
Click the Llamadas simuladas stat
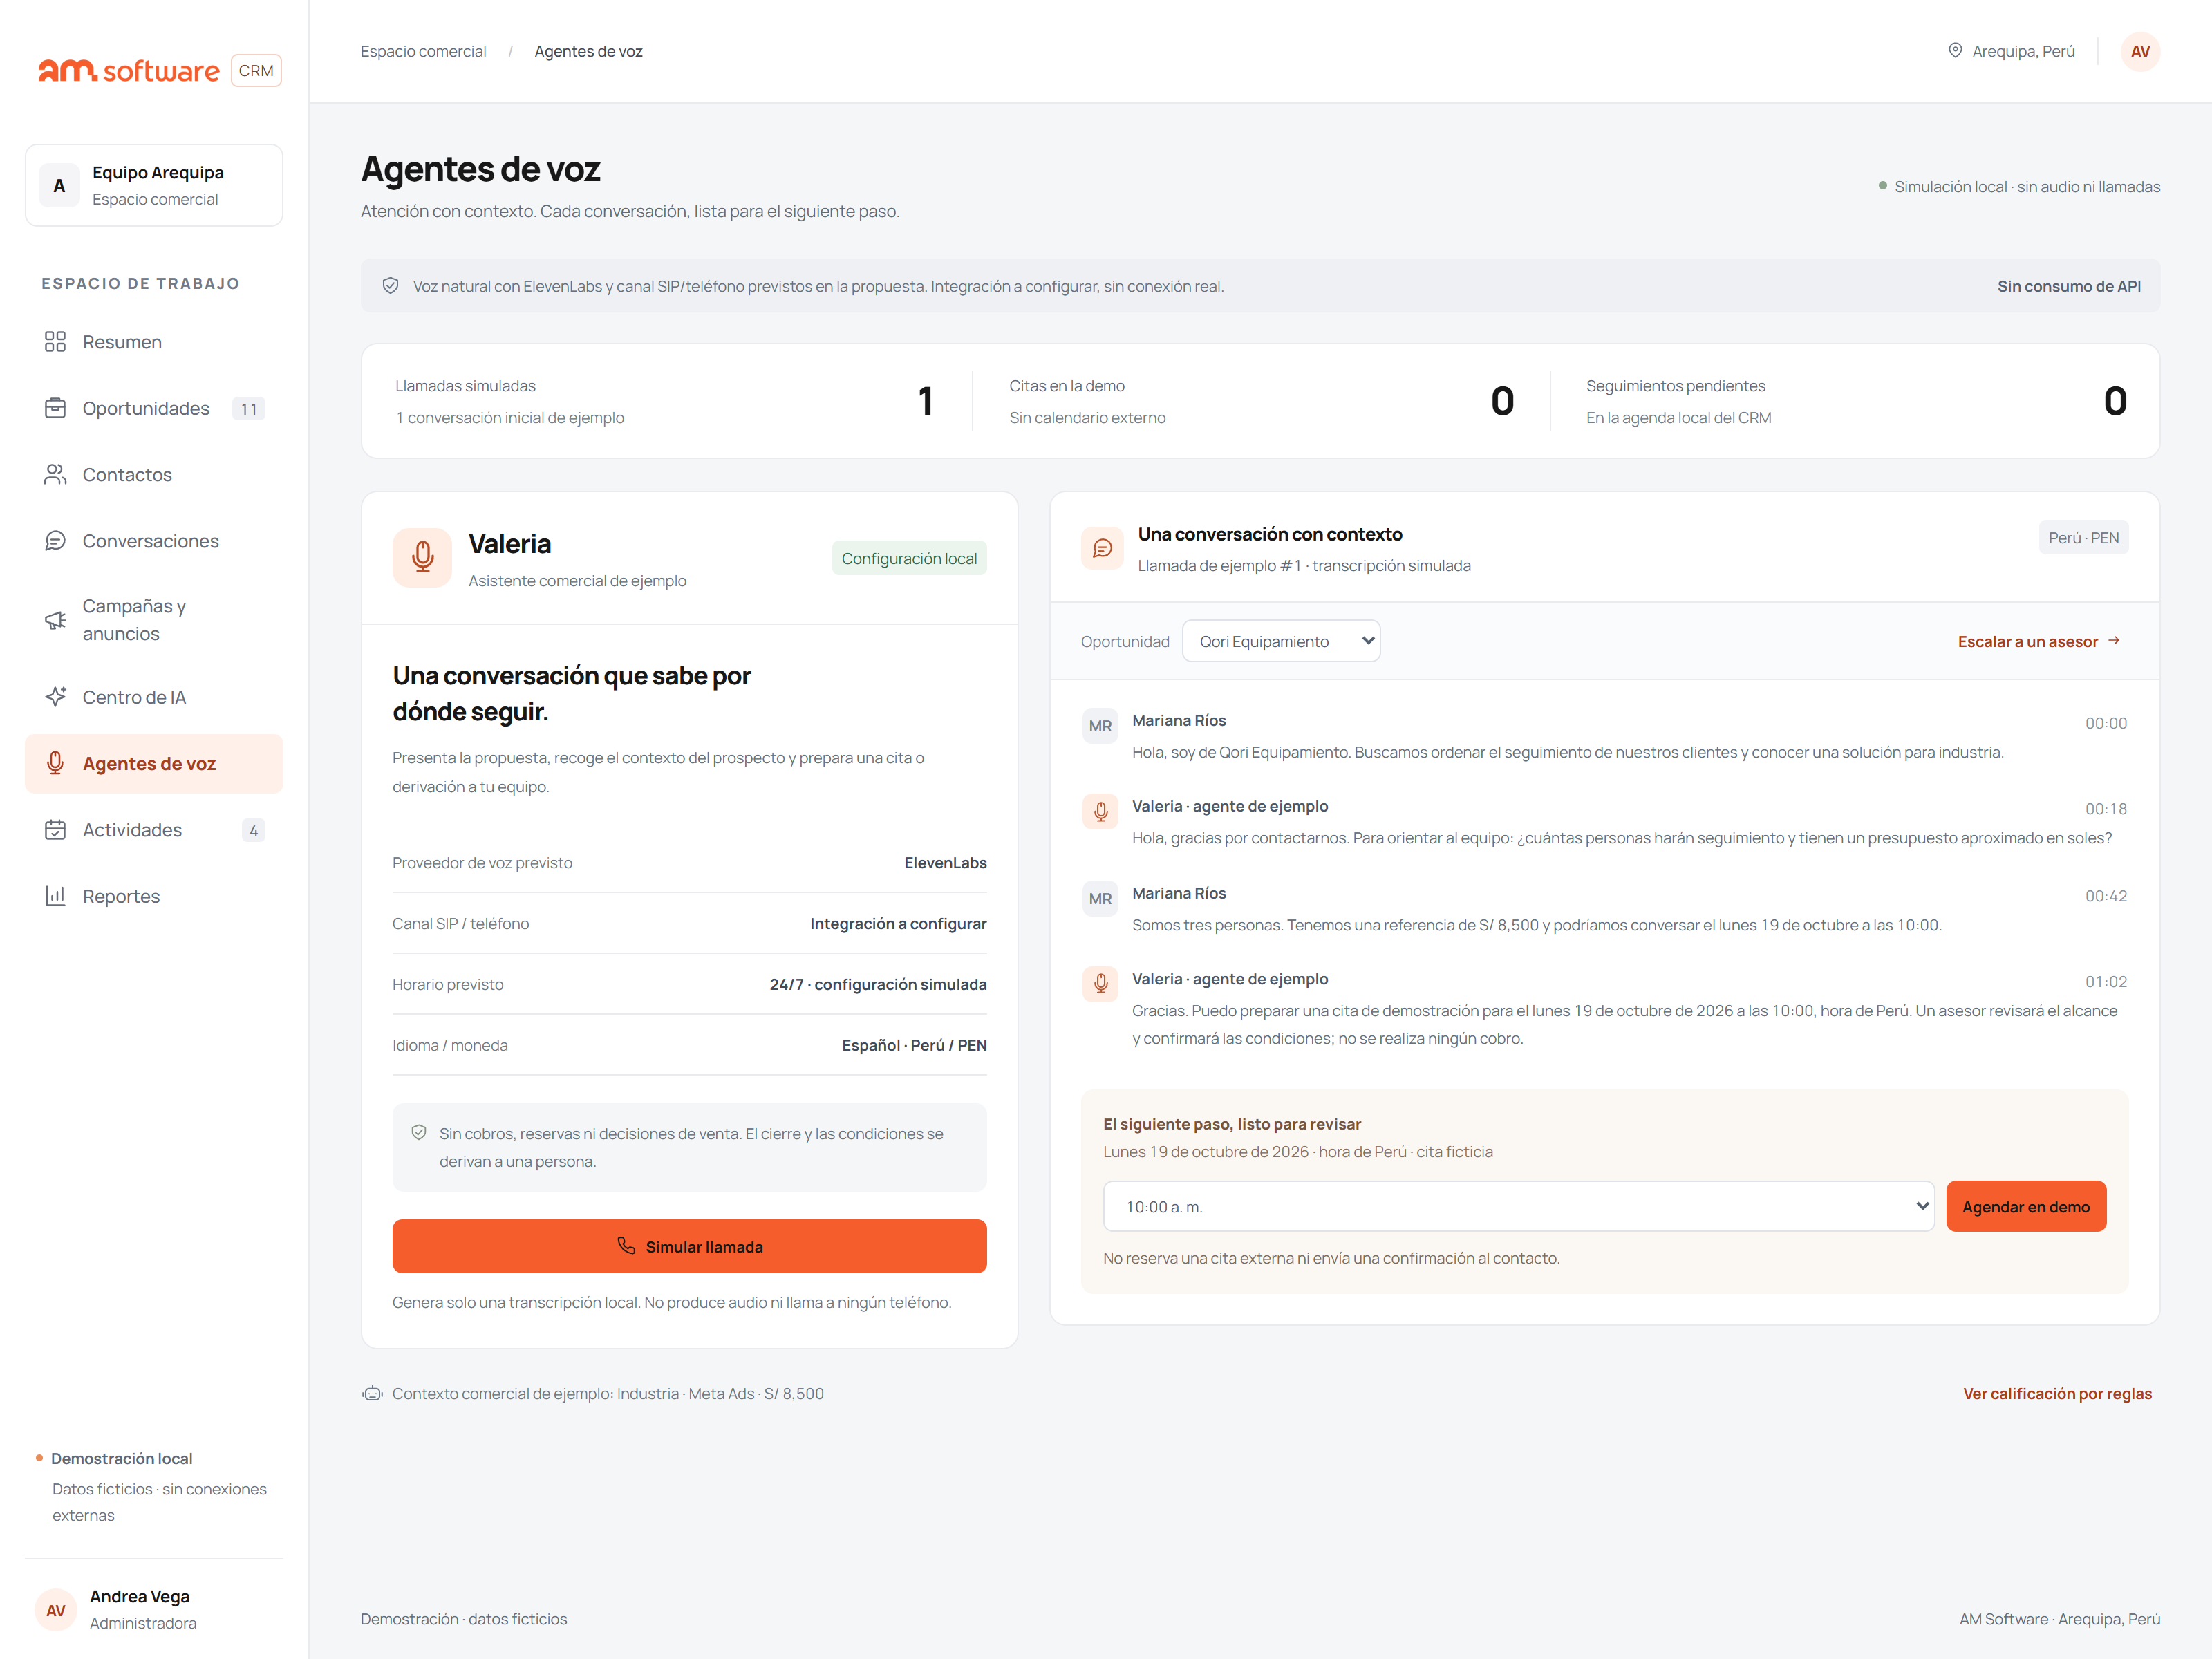pyautogui.click(x=665, y=401)
